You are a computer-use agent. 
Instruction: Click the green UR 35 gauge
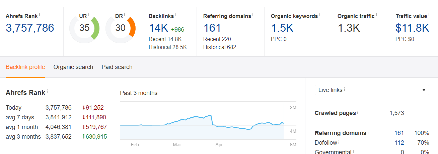point(85,28)
